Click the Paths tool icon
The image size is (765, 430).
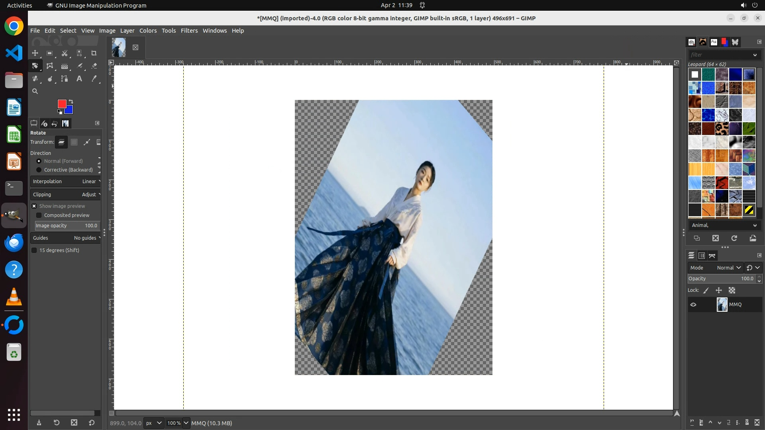coord(65,79)
